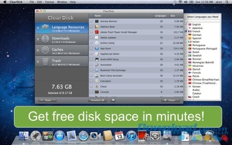This screenshot has width=232, height=145.
Task: Select the Adobe Updater row text
Action: (x=108, y=38)
